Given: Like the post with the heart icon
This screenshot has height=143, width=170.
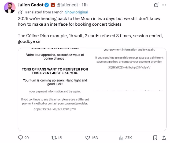Looking at the screenshot, I should click(x=87, y=138).
